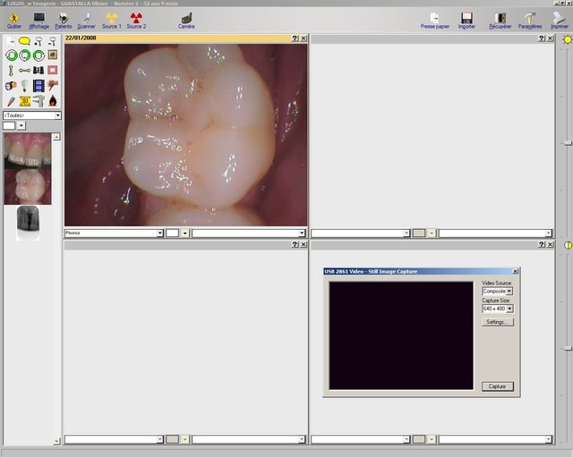Expand the Photos dropdown under the tooth image
573x458 pixels.
(160, 233)
